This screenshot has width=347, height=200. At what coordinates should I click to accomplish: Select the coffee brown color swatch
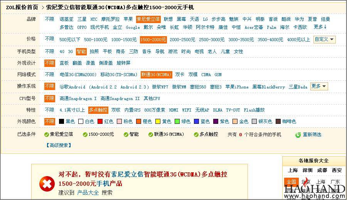coord(278,122)
